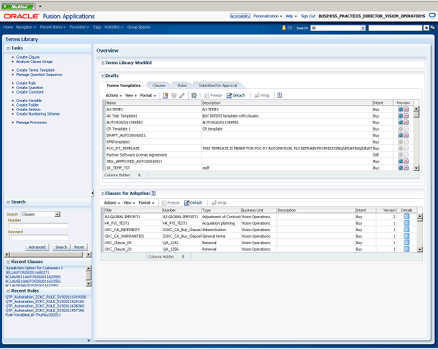This screenshot has width=438, height=350.
Task: Collapse the Recent Rules panel
Action: (x=8, y=291)
